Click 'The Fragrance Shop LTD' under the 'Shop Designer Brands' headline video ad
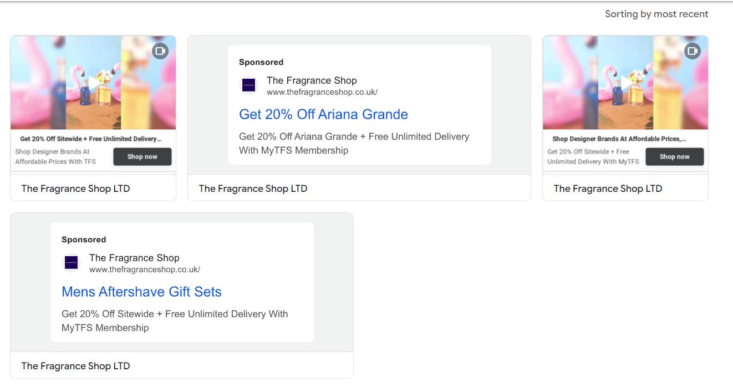Image resolution: width=733 pixels, height=392 pixels. [608, 189]
